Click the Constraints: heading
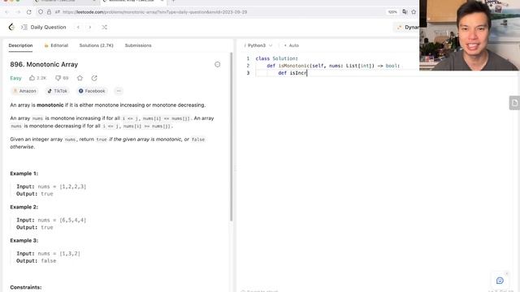520x292 pixels. (26, 287)
